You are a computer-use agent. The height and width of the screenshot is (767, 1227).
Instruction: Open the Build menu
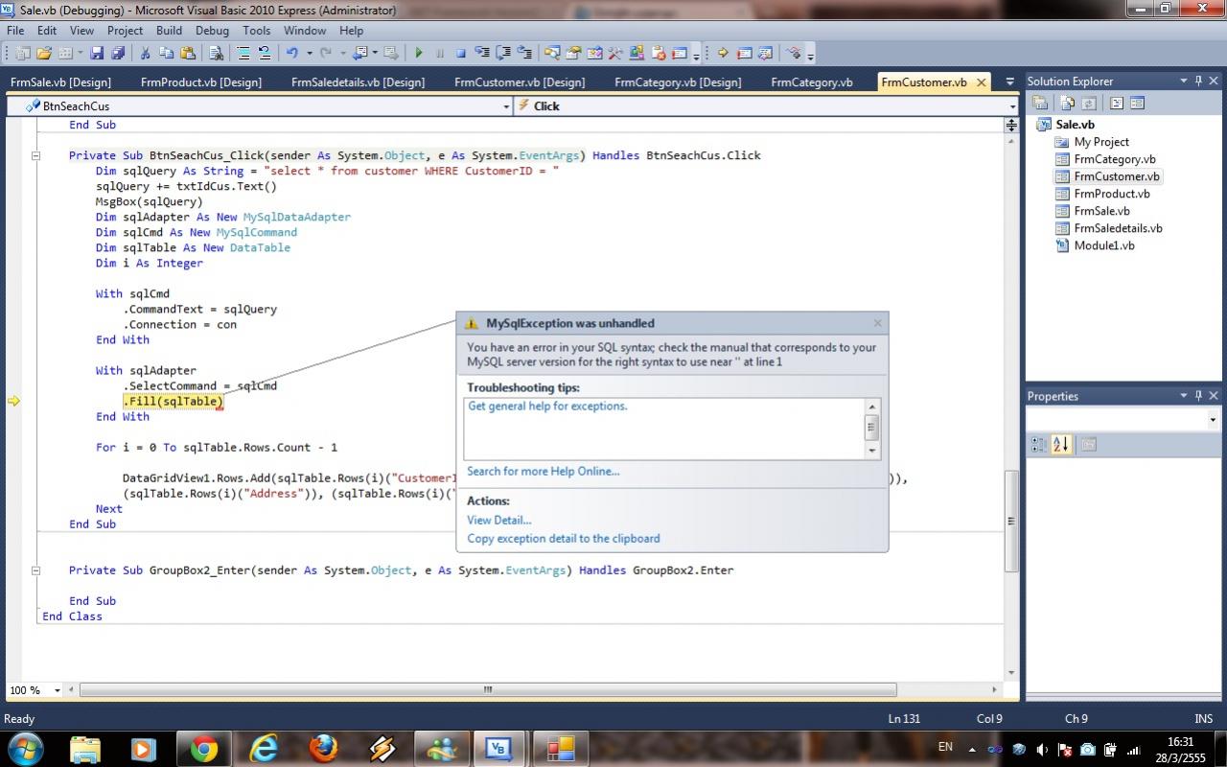tap(169, 31)
